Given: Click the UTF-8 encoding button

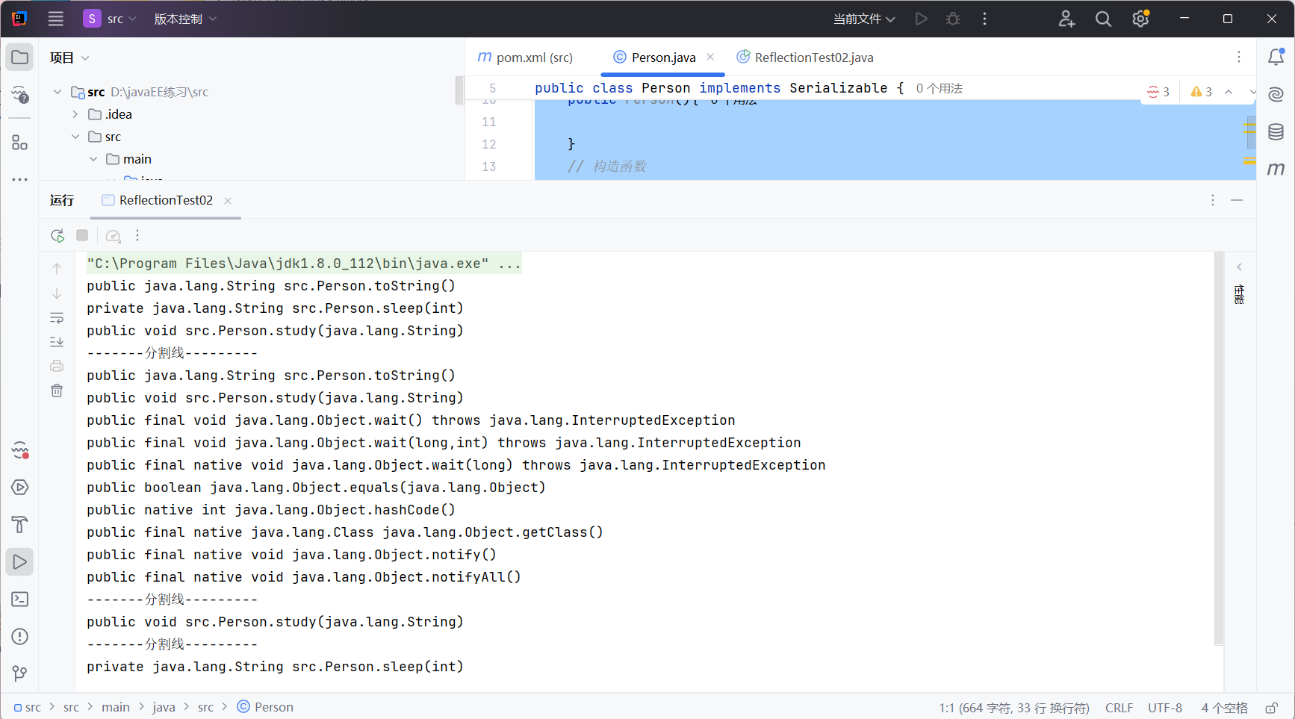Looking at the screenshot, I should (x=1165, y=708).
